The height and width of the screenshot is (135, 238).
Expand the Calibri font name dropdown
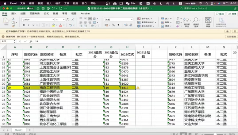point(53,20)
